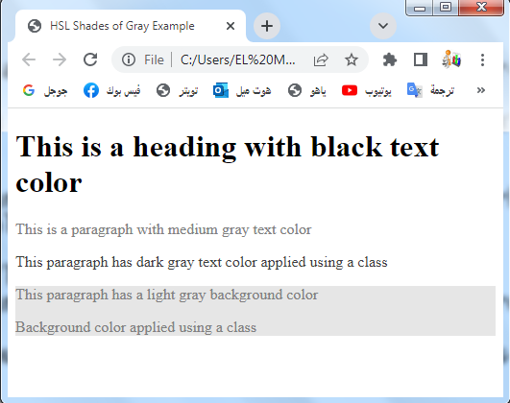This screenshot has width=510, height=403.
Task: Expand the tab search dropdown chevron
Action: point(383,26)
